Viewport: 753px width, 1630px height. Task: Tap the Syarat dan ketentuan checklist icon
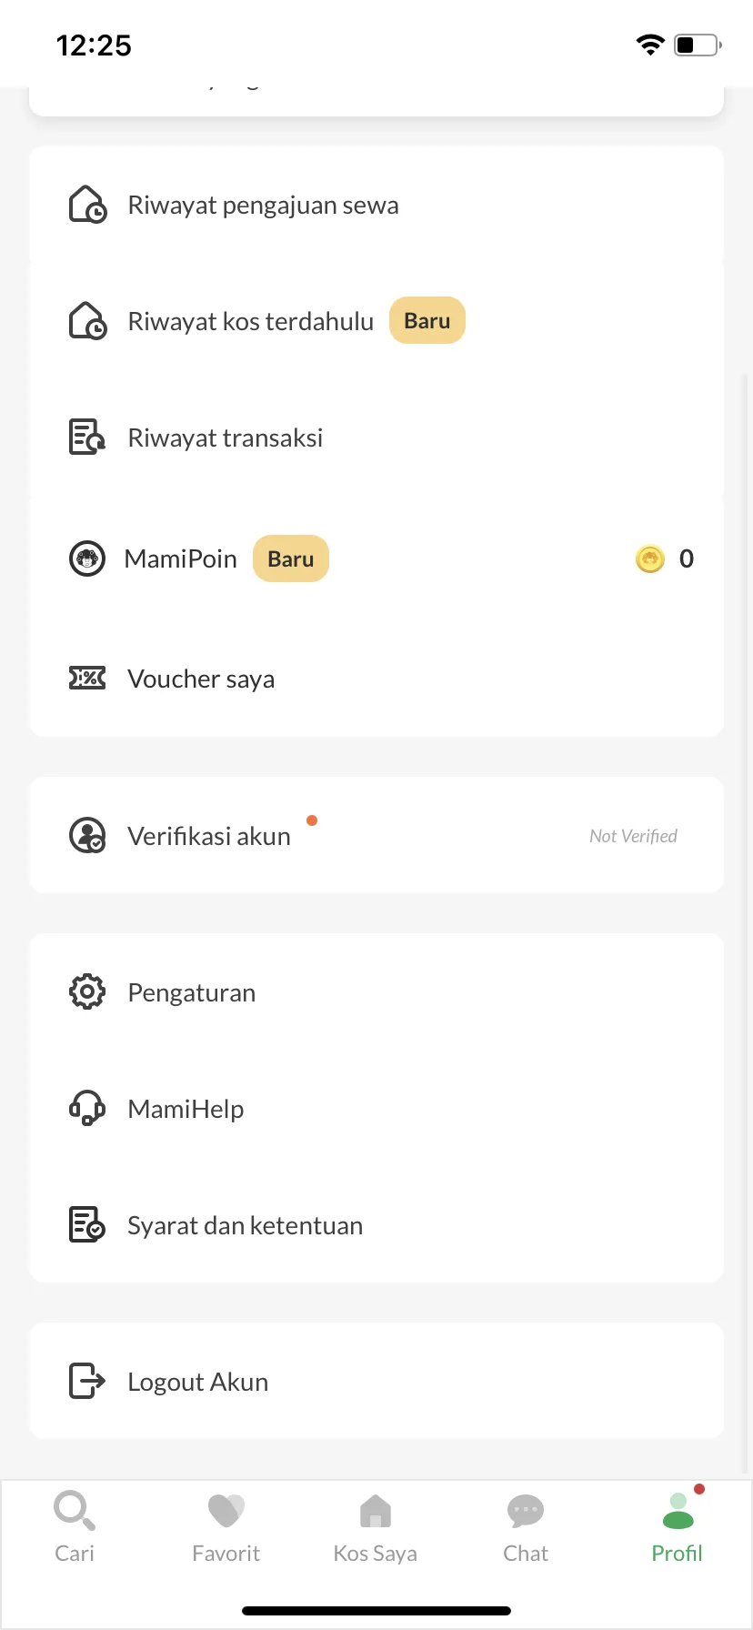tap(87, 1225)
